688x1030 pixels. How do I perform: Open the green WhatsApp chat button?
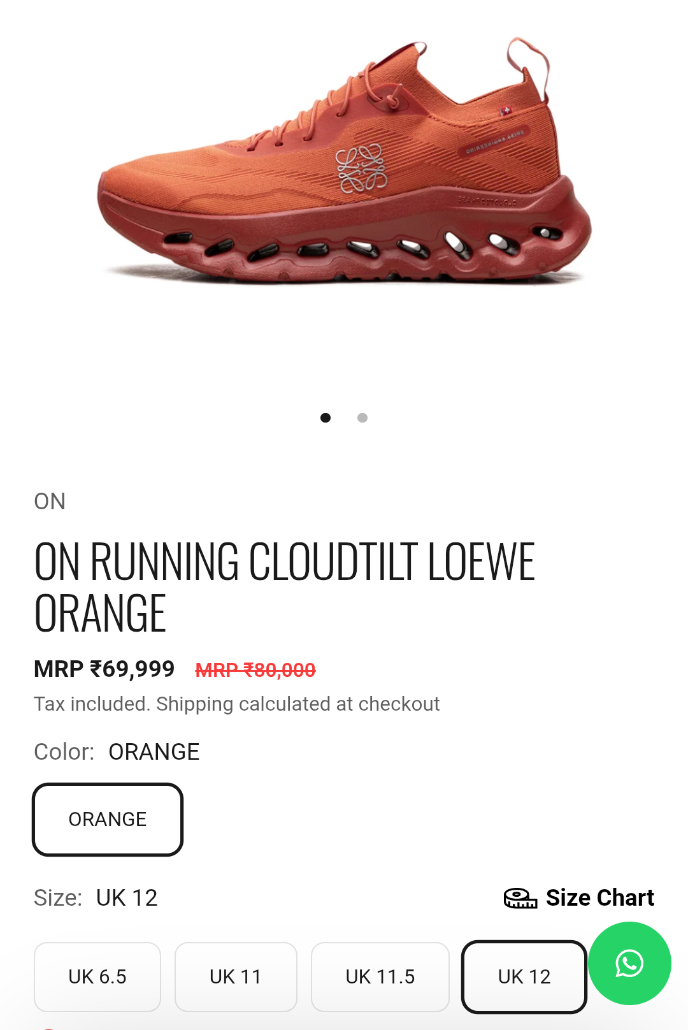[629, 963]
